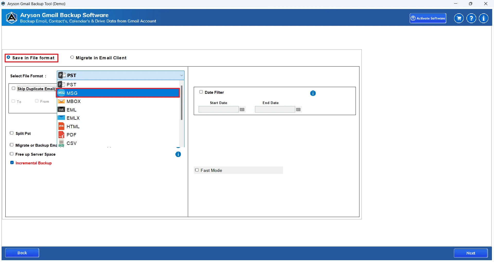
Task: Choose PDF from the format list
Action: [118, 135]
